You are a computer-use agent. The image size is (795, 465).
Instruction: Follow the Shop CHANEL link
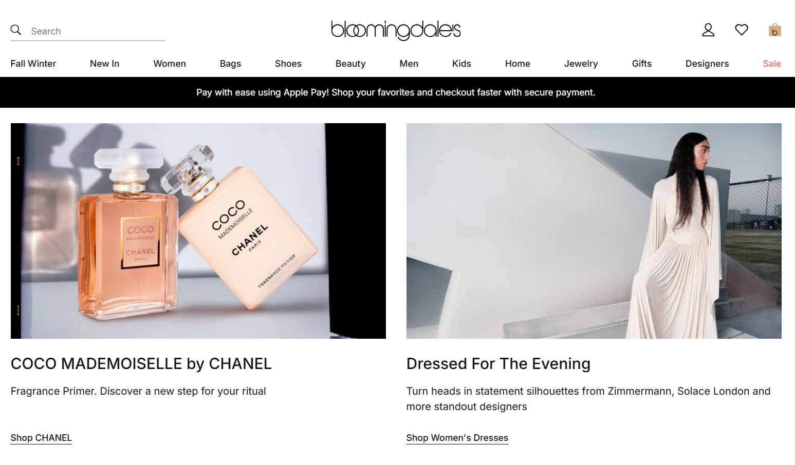tap(41, 438)
